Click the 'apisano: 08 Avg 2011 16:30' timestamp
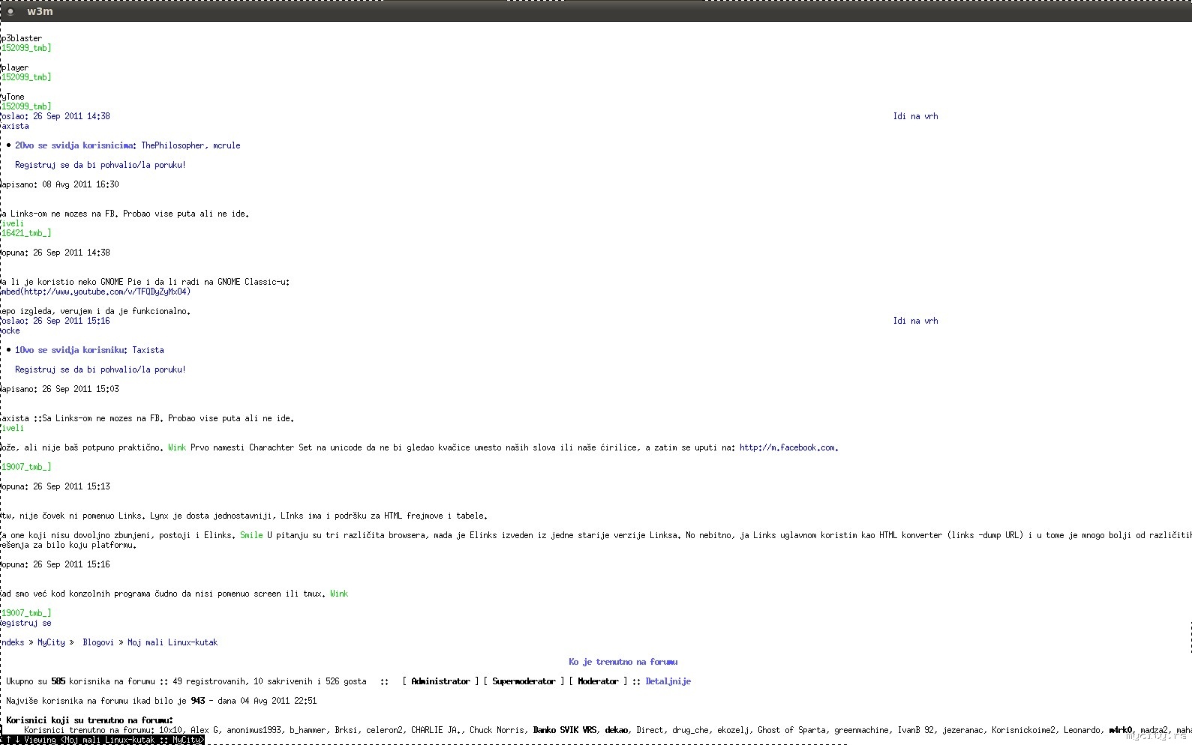This screenshot has width=1192, height=745. tap(60, 184)
